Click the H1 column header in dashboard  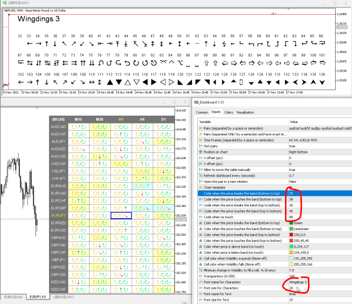(121, 120)
